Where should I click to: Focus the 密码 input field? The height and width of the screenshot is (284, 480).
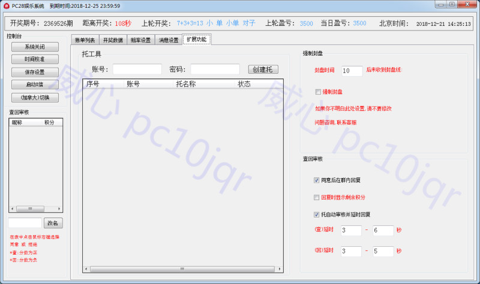click(215, 69)
